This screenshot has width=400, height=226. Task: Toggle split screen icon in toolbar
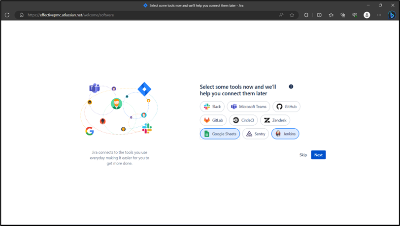(x=319, y=15)
